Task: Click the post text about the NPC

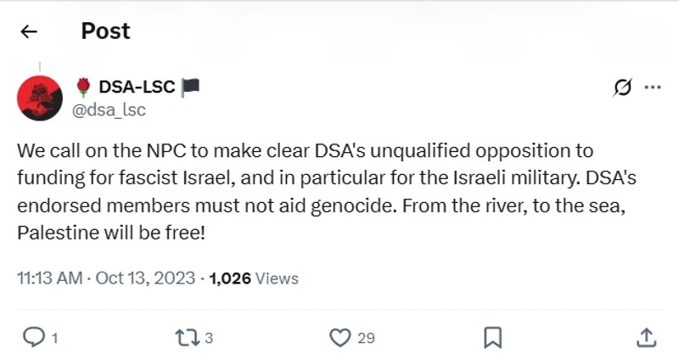Action: (x=305, y=191)
